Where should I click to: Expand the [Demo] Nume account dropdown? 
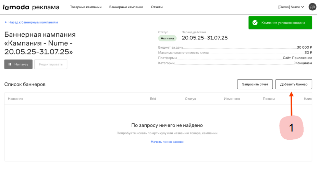coord(291,7)
